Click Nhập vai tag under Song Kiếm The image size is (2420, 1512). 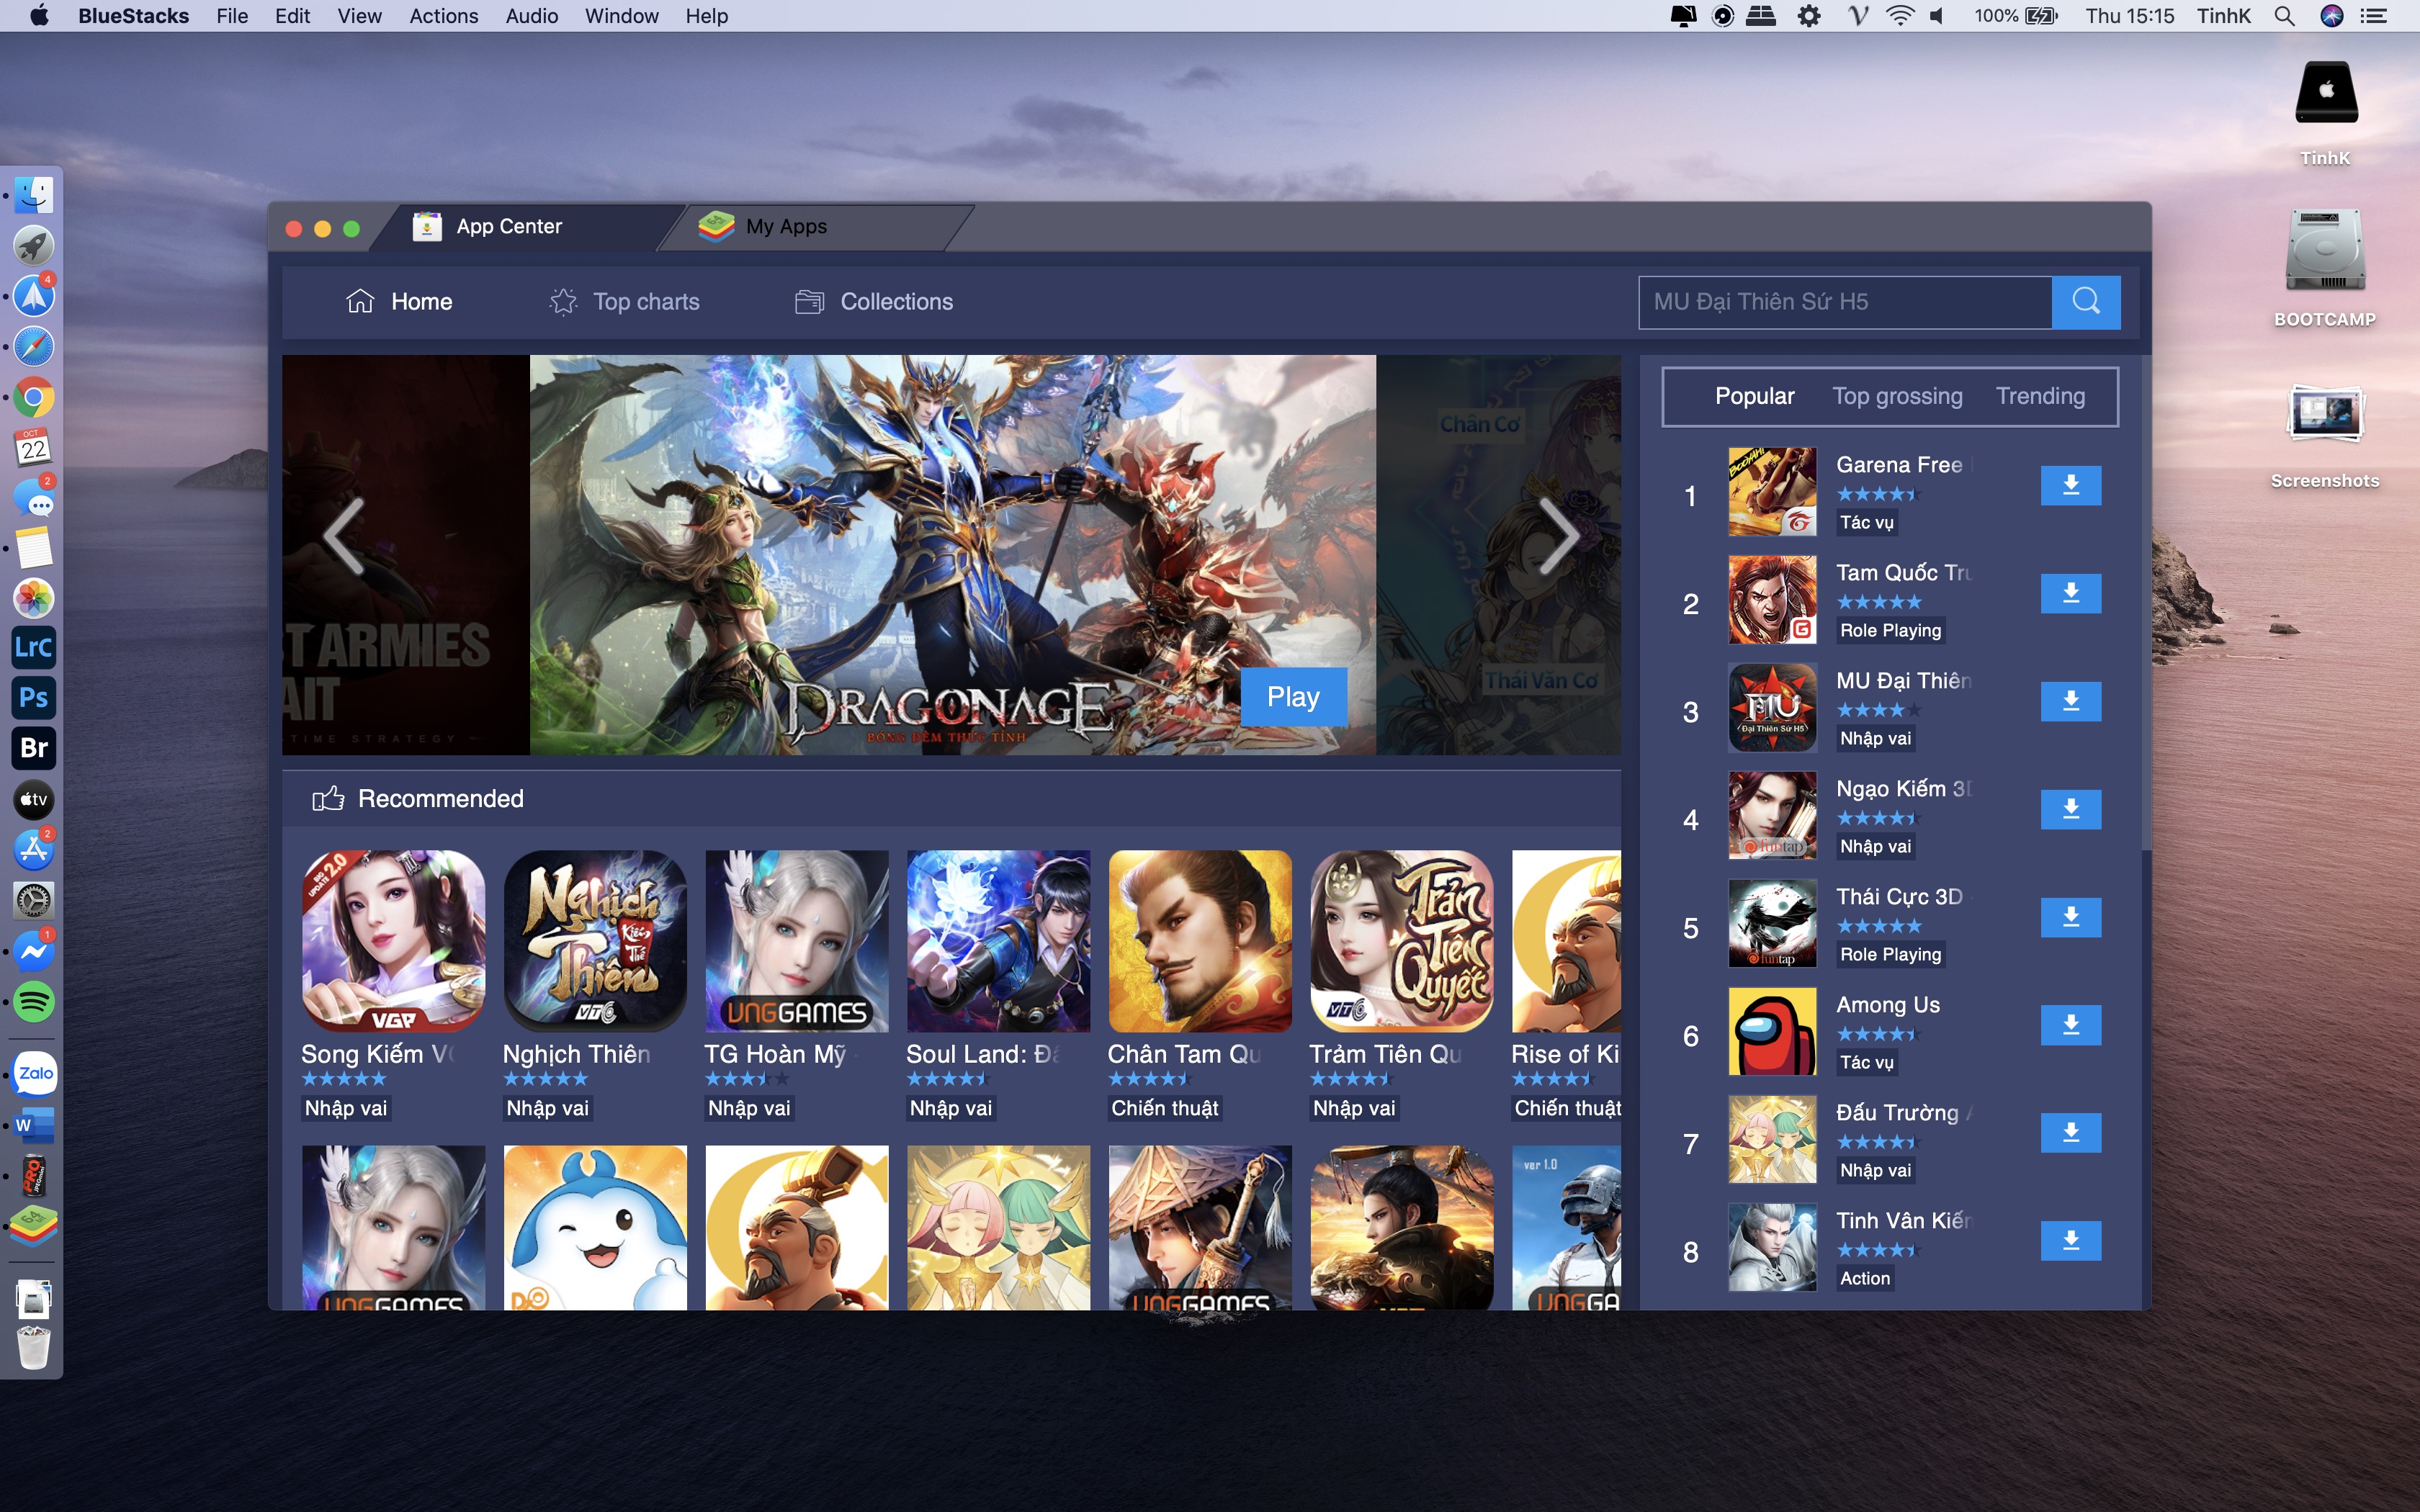tap(346, 1108)
